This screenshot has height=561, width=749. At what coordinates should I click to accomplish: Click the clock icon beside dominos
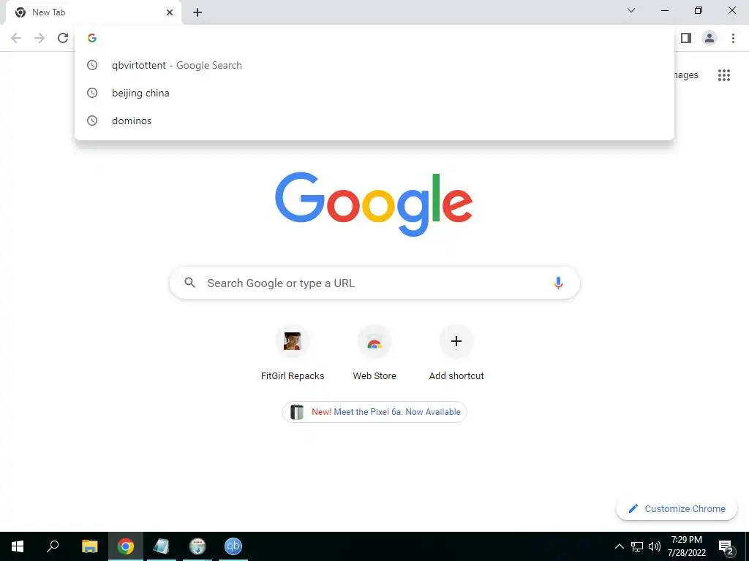[92, 121]
